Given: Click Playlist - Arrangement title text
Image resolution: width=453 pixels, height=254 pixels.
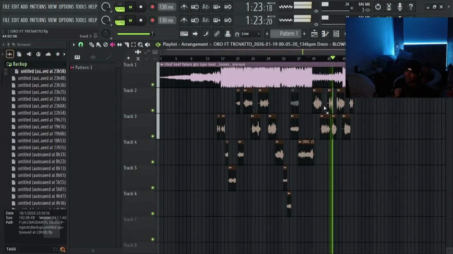Looking at the screenshot, I should [x=185, y=44].
